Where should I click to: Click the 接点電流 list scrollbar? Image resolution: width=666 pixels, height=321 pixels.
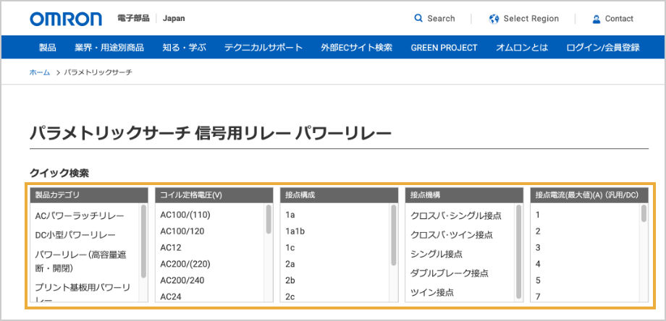coord(644,214)
